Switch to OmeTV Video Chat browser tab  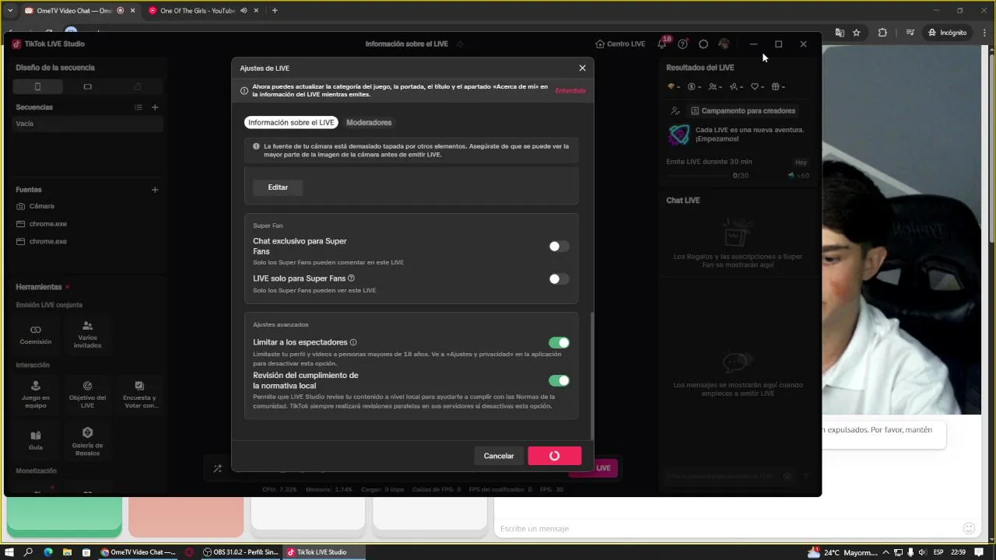pos(75,11)
